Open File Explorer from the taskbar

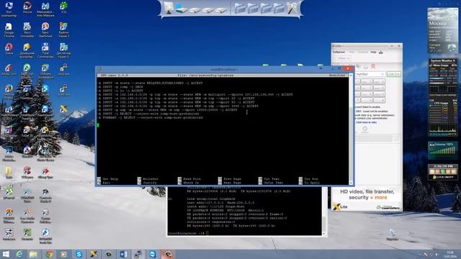click(33, 254)
